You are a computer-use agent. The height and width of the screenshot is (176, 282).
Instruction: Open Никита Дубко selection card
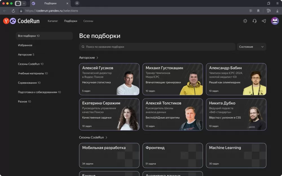236,114
